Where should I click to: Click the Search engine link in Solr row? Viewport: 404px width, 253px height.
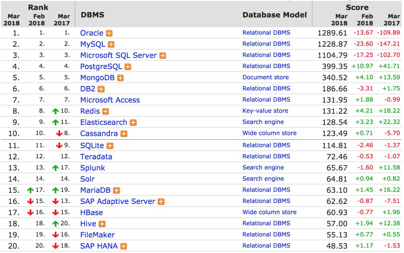pyautogui.click(x=263, y=179)
